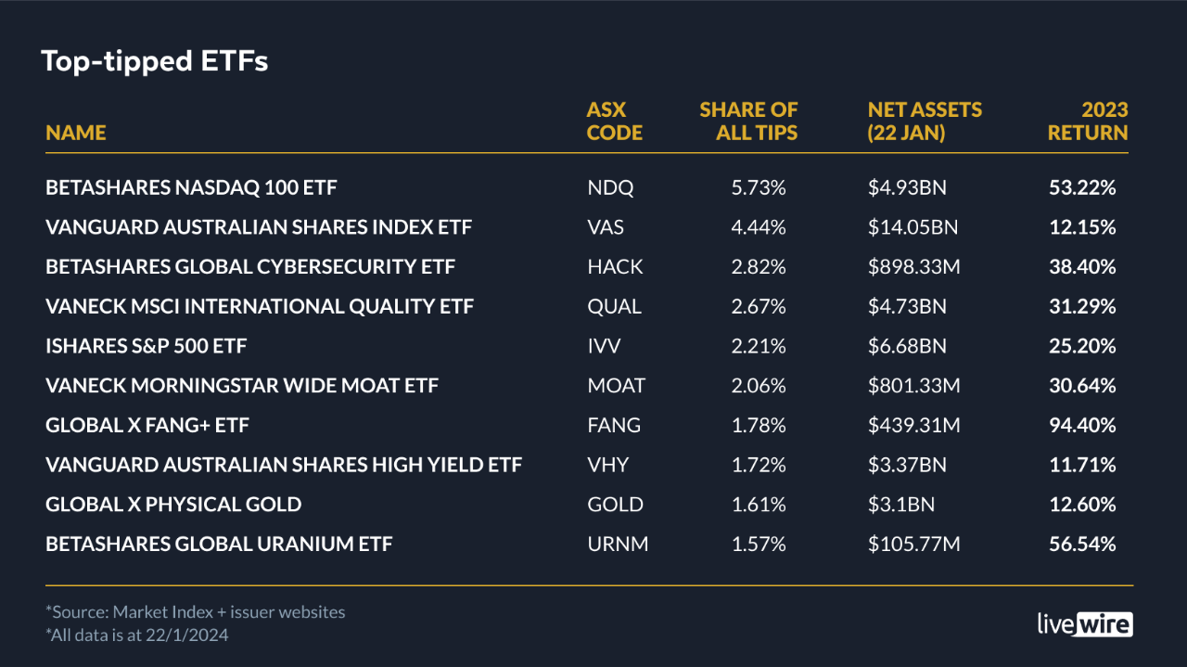
Task: Click the NET ASSETS (22 JAN) header
Action: 925,122
